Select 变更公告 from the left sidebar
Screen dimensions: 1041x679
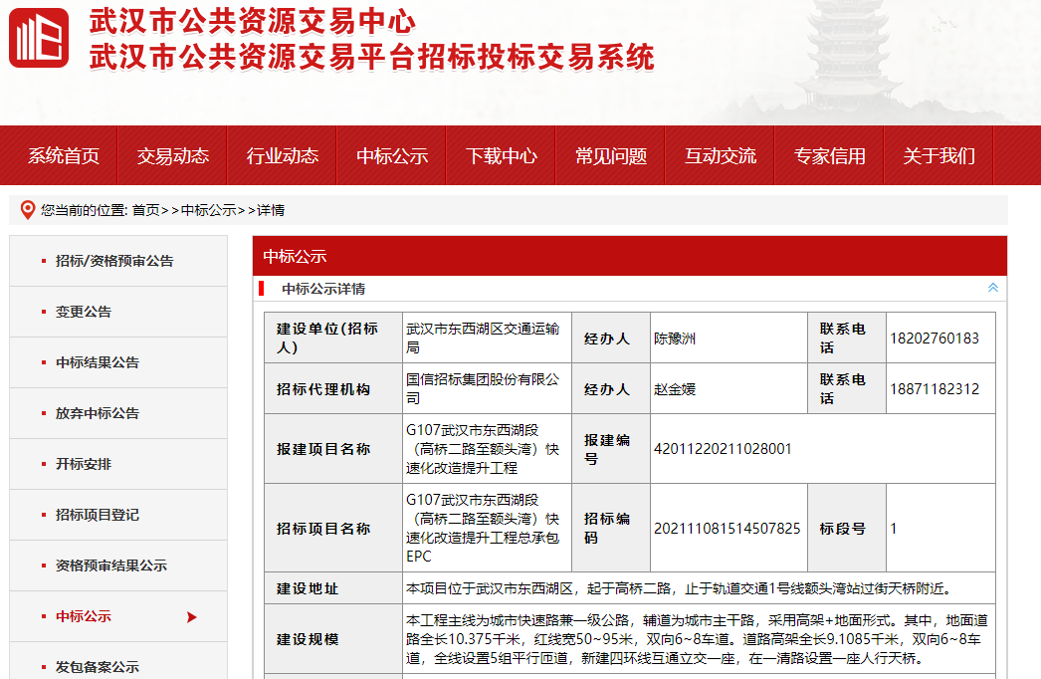(84, 312)
